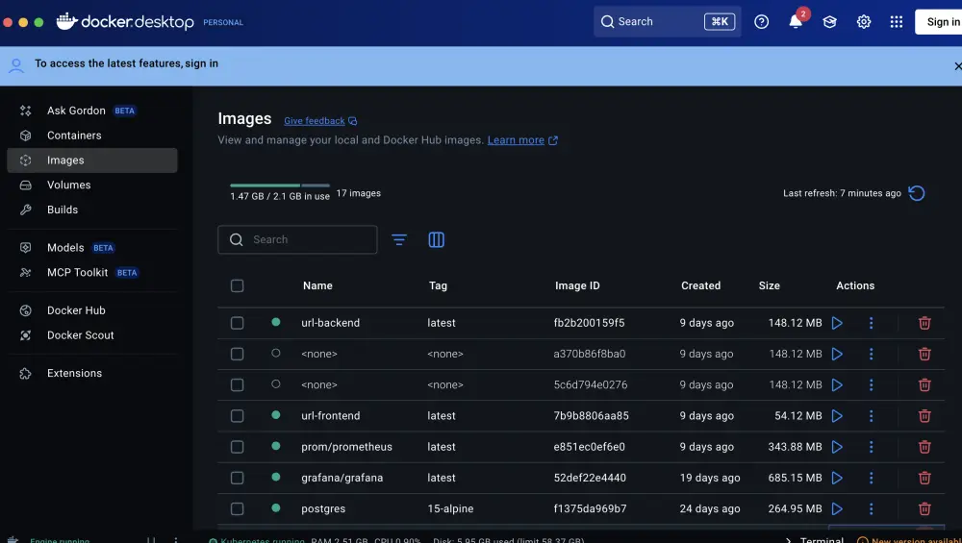
Task: Check the postgres row checkbox
Action: [237, 508]
